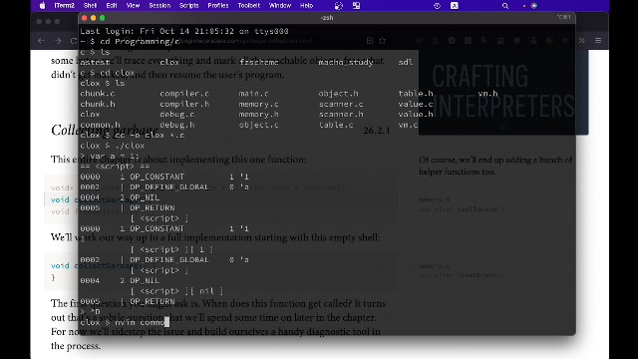Open the input source 'A' menu bar icon
The image size is (638, 359).
[455, 6]
